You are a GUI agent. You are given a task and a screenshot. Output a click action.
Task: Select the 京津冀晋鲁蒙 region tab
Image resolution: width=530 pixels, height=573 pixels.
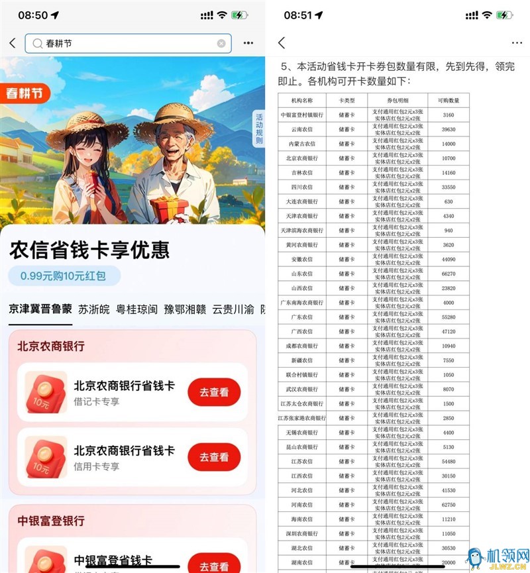pos(40,309)
